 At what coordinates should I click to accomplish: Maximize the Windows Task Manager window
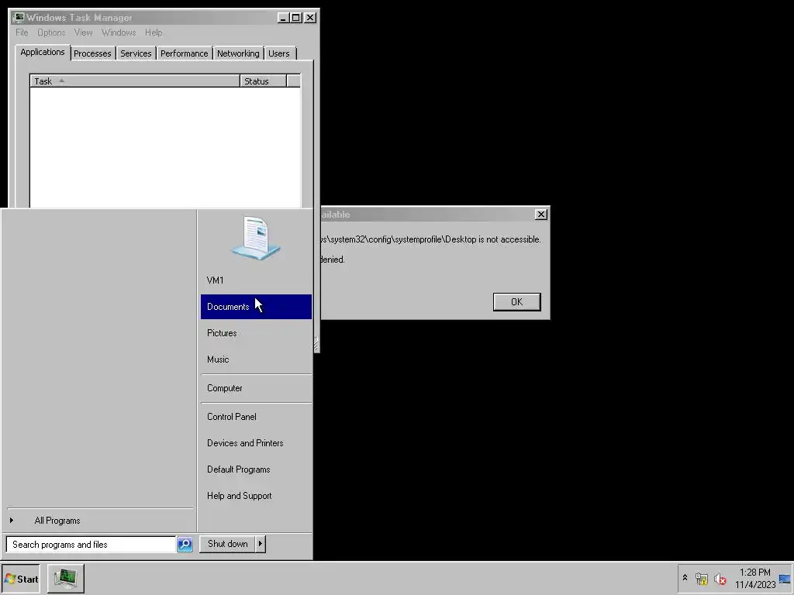[295, 18]
